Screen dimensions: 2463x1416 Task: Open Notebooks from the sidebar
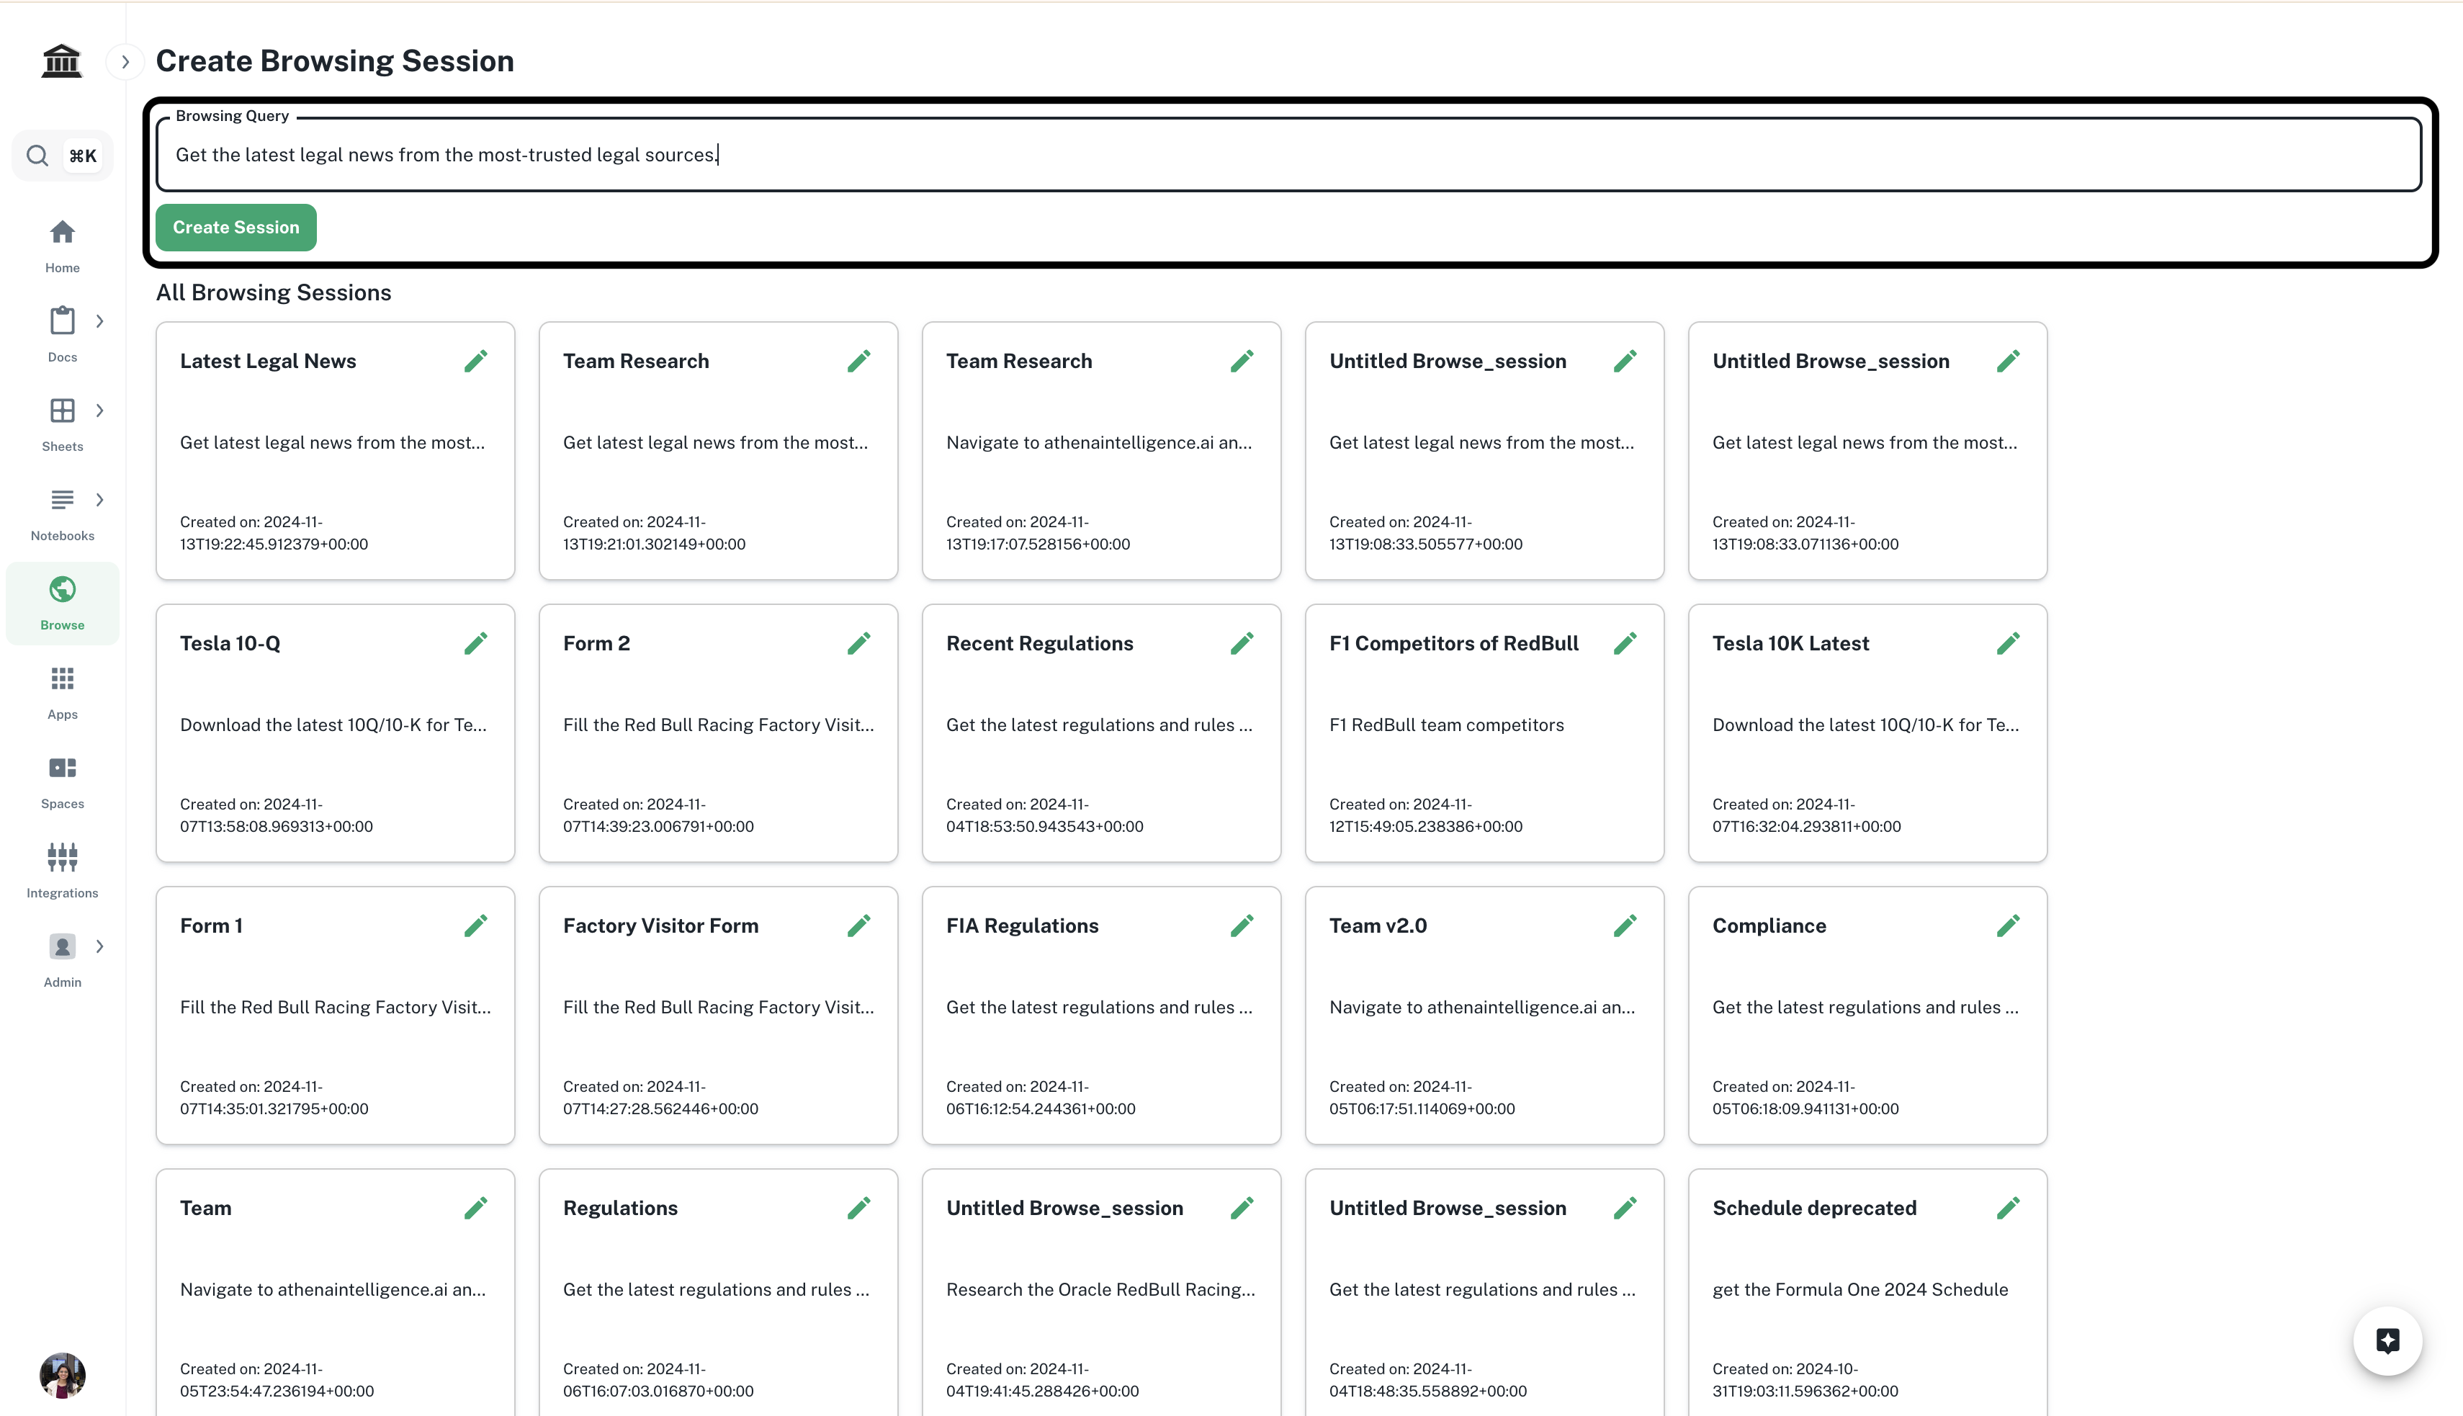(x=62, y=514)
